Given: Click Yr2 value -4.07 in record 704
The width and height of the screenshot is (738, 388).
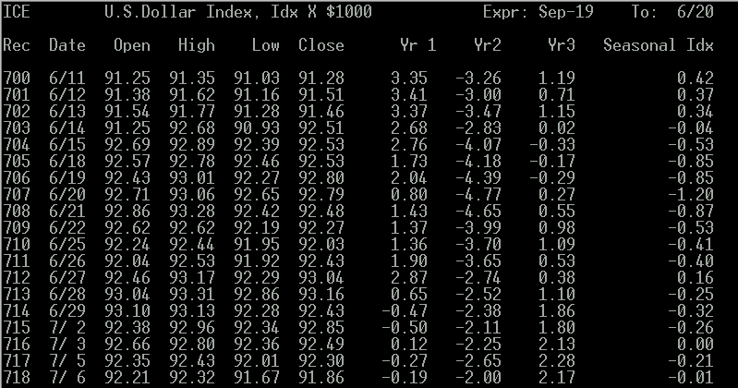Looking at the screenshot, I should (478, 144).
